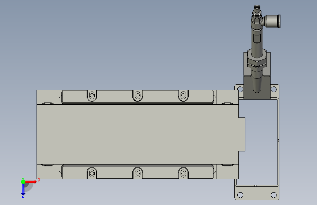Pick the right screw slot on upper rail
This screenshot has width=317, height=205.
pos(184,96)
